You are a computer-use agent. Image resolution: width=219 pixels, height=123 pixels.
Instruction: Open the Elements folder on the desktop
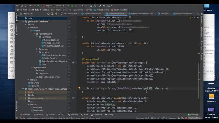pos(211,98)
